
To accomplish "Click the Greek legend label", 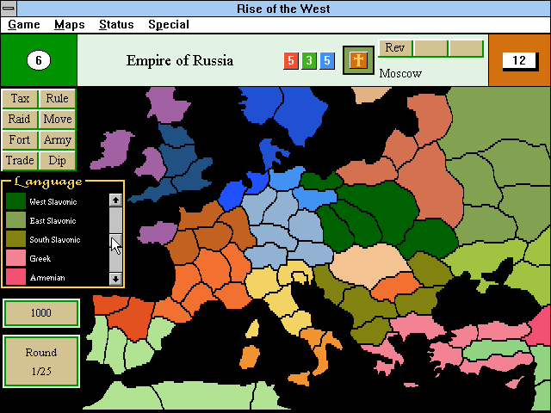I will [x=40, y=259].
